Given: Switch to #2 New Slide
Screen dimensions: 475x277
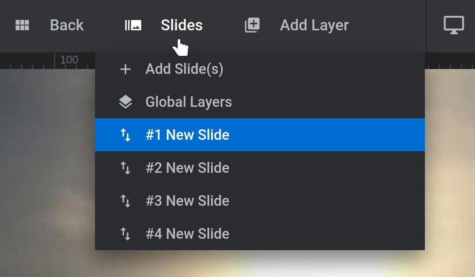Looking at the screenshot, I should pyautogui.click(x=260, y=168).
